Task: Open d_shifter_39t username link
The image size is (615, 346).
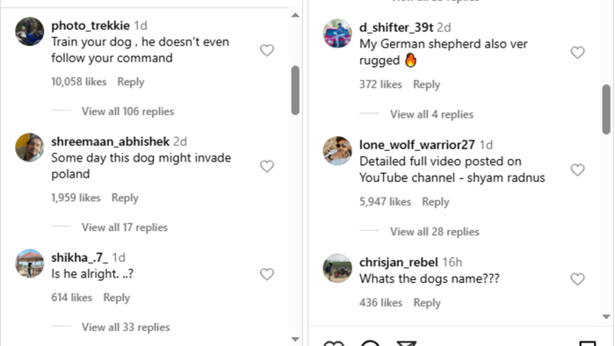Action: click(396, 27)
